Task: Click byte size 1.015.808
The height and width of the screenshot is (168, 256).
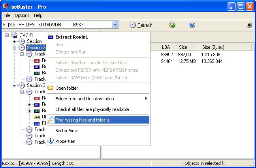Action: click(211, 54)
